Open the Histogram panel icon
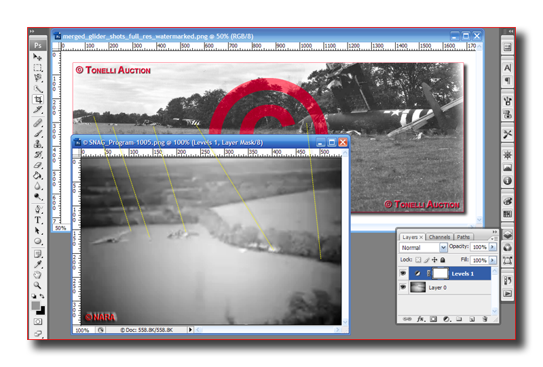The height and width of the screenshot is (367, 543). (x=507, y=168)
